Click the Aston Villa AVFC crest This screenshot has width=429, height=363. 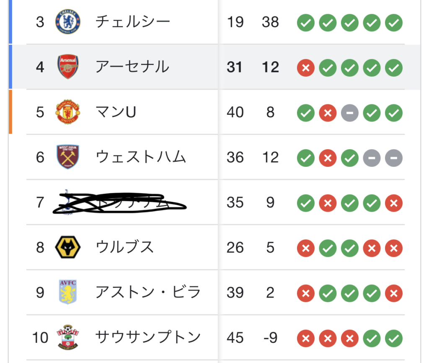pyautogui.click(x=68, y=292)
